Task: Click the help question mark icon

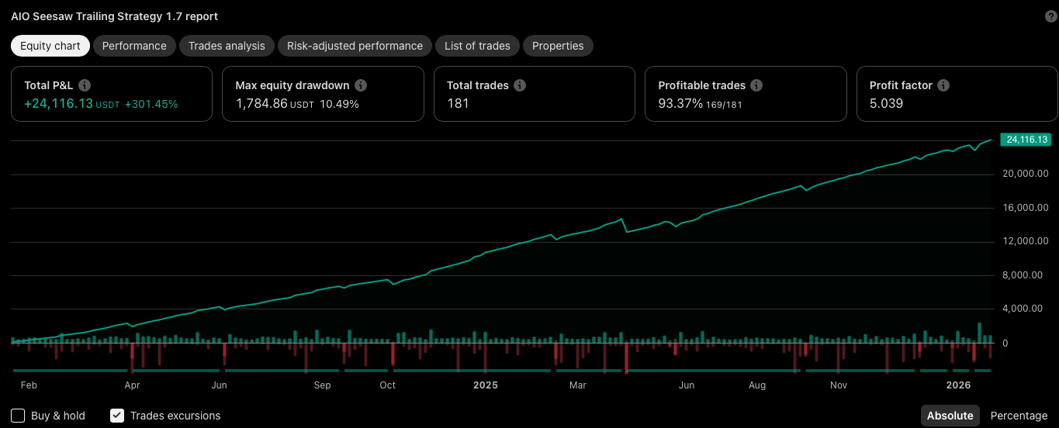Action: [x=1051, y=16]
